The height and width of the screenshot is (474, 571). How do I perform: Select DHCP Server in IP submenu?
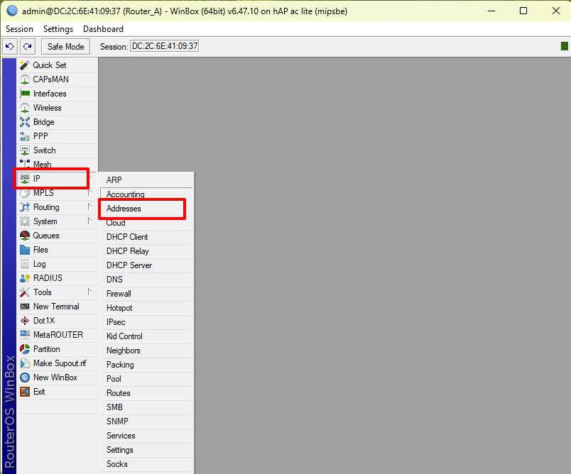point(129,265)
